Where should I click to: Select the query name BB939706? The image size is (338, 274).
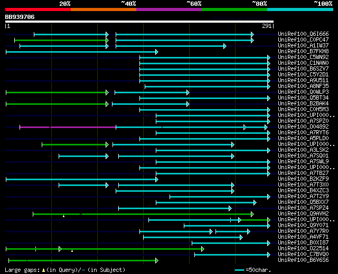click(20, 17)
